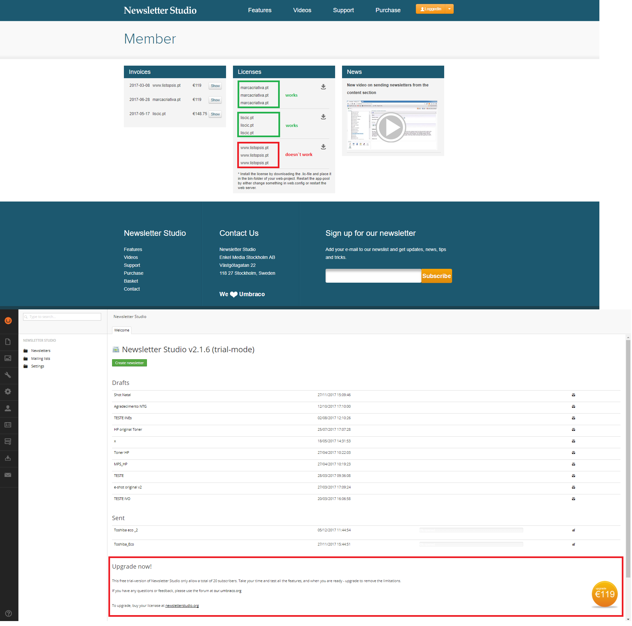
Task: Open the Settings wrench icon in sidebar
Action: [8, 375]
